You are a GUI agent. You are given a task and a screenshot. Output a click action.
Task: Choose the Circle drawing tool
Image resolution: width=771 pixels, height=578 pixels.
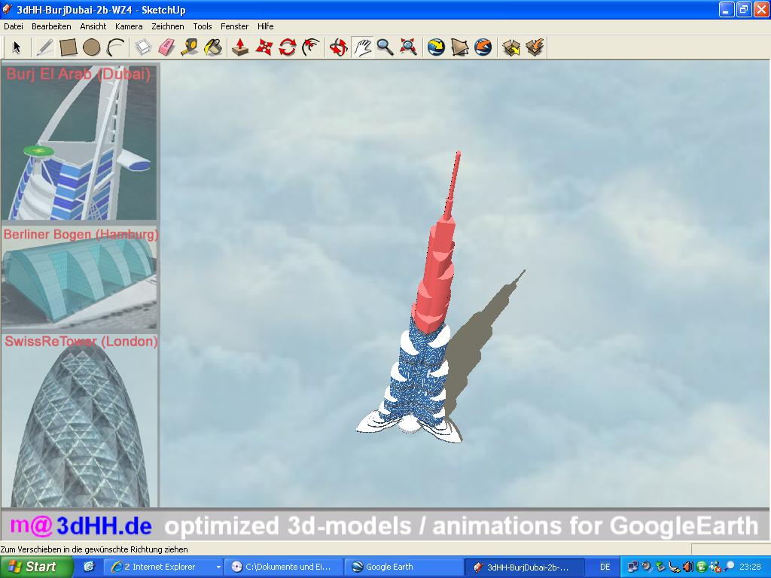point(91,47)
